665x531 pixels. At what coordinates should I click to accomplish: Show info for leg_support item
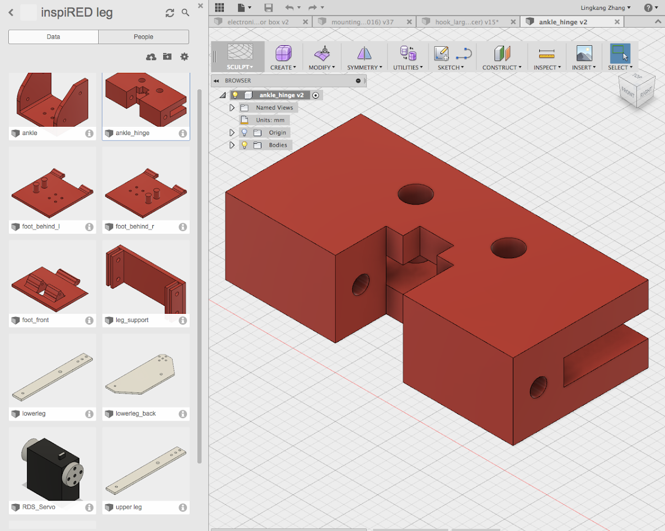point(183,320)
